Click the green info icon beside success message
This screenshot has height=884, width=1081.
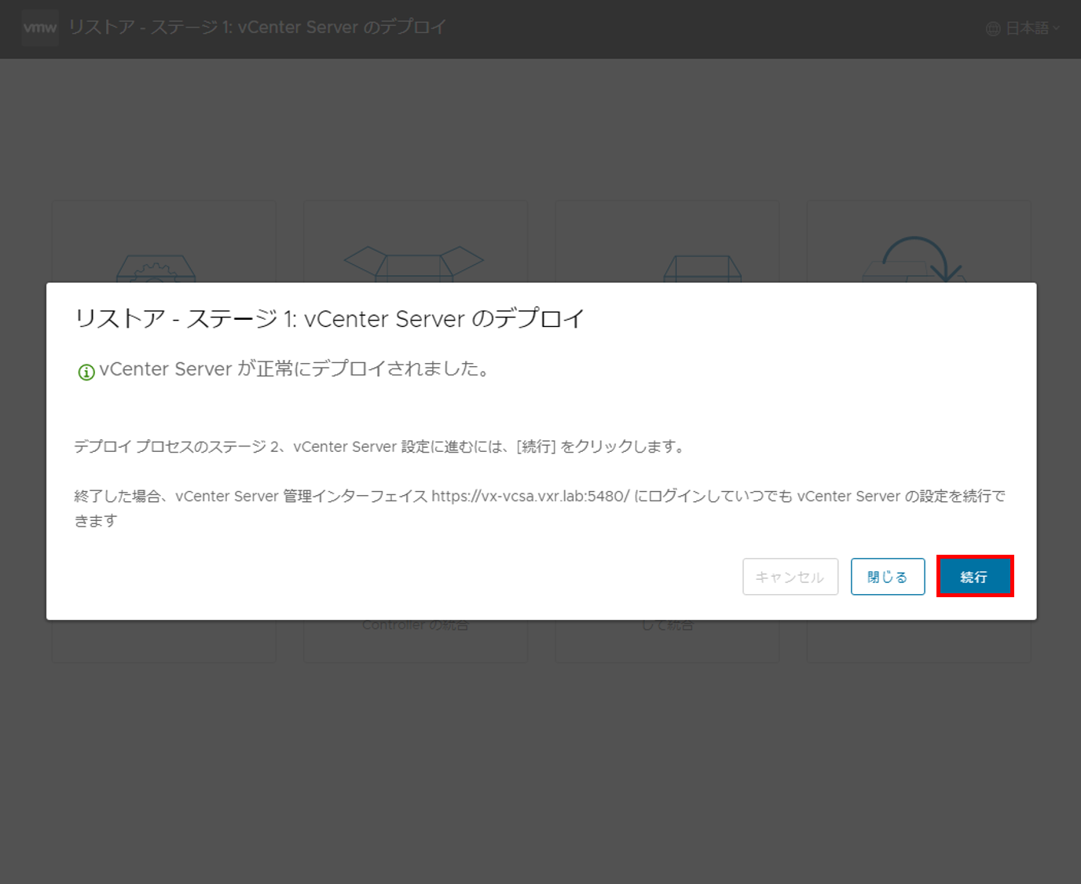click(86, 372)
